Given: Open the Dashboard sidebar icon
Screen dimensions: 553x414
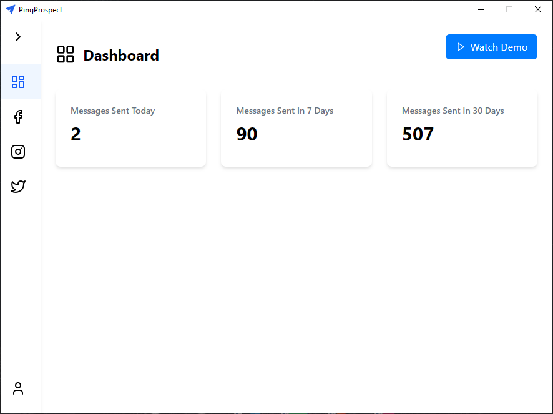Looking at the screenshot, I should pyautogui.click(x=18, y=82).
